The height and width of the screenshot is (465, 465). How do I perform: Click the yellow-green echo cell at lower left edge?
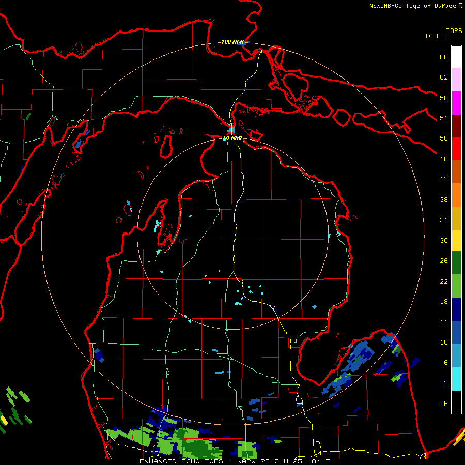[x=5, y=421]
